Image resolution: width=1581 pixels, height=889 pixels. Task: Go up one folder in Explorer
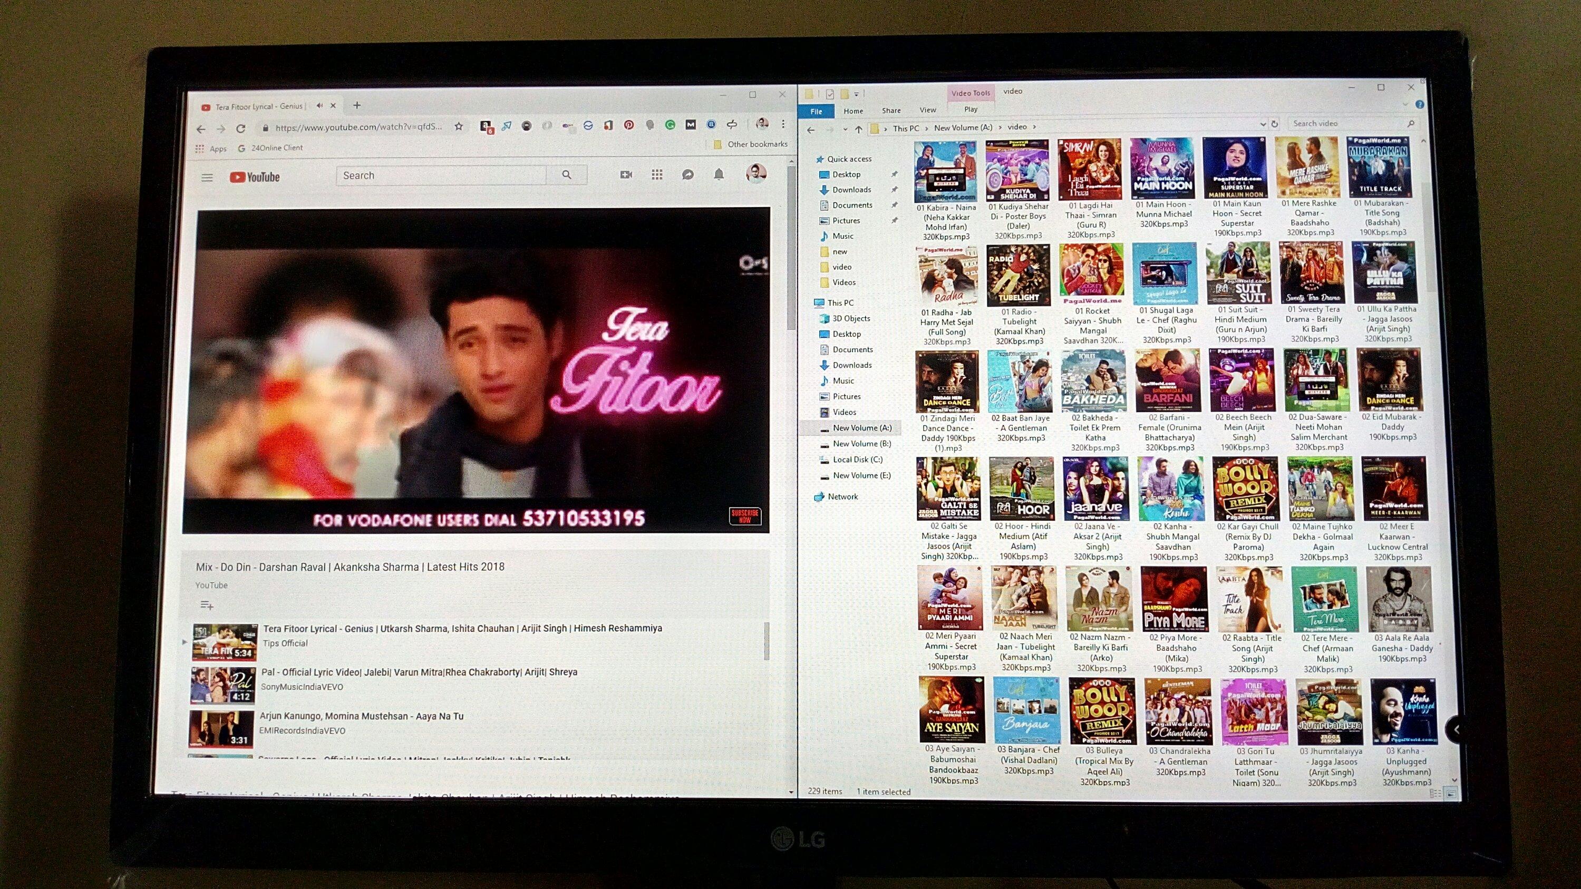tap(858, 129)
